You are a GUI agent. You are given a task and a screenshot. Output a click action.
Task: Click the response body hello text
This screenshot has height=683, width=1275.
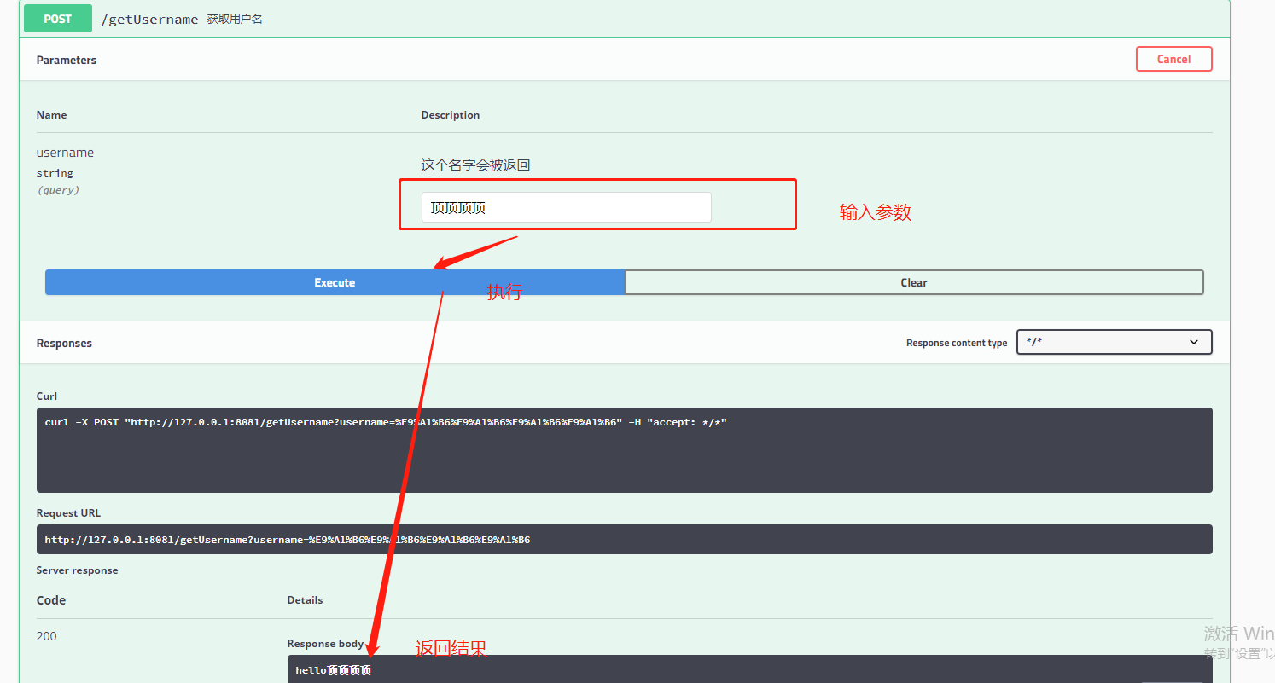click(334, 670)
